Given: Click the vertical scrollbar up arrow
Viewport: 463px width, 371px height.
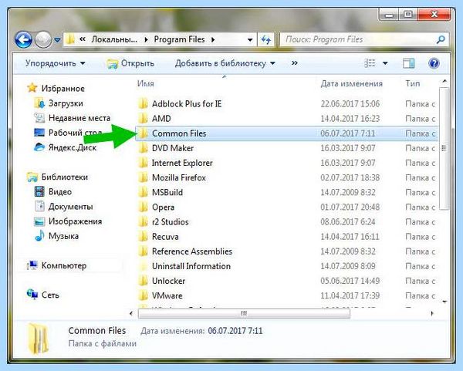Looking at the screenshot, I should [x=444, y=81].
